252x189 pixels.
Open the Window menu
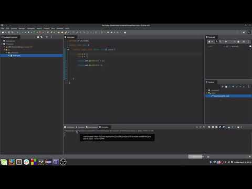[x=60, y=28]
